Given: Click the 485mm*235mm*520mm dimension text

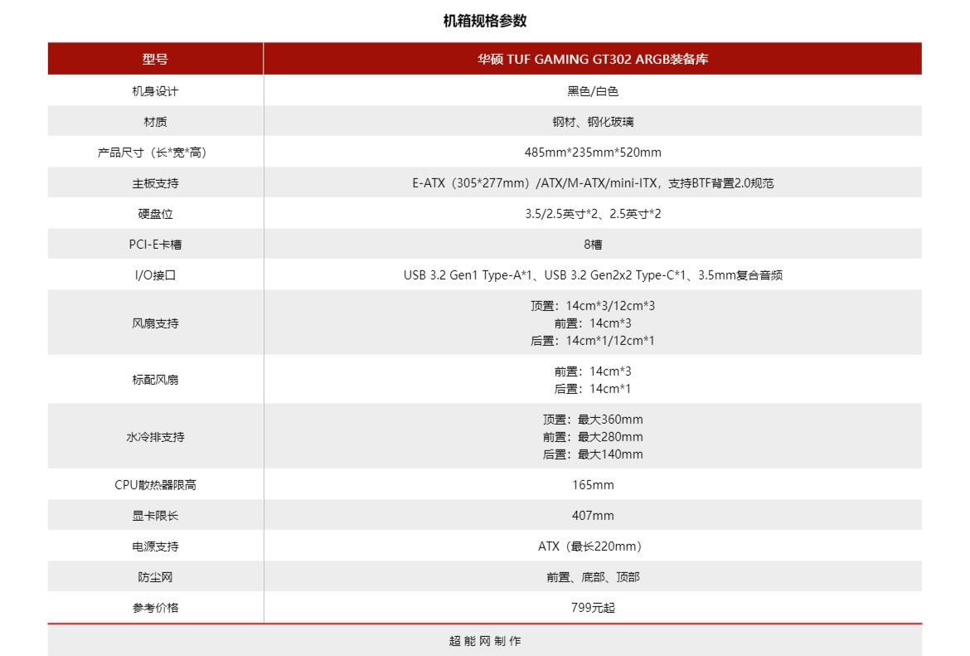Looking at the screenshot, I should 592,153.
